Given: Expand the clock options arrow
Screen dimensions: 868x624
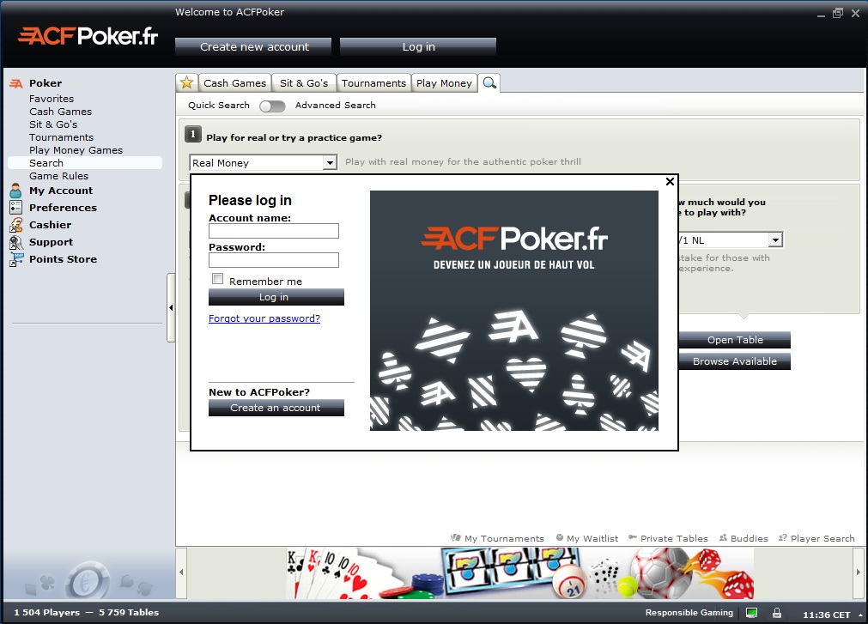Looking at the screenshot, I should (860, 615).
